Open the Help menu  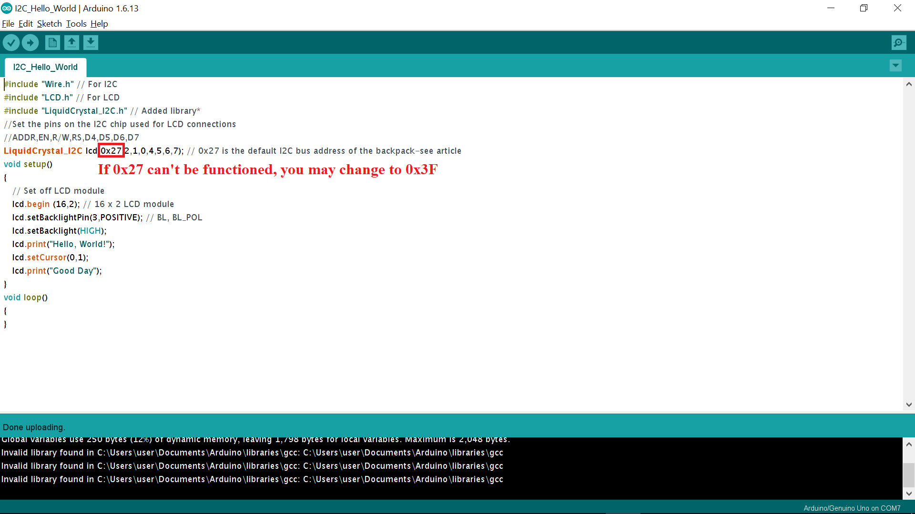point(99,24)
